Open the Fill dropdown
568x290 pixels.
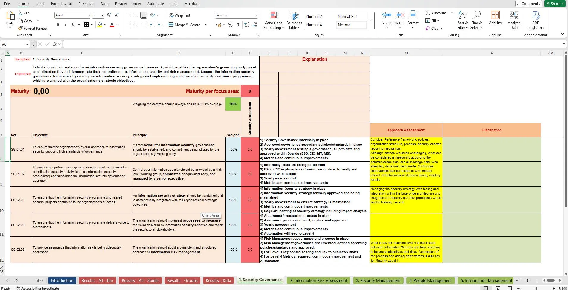click(x=432, y=21)
